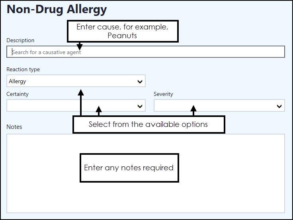
Task: Click the Reaction type label
Action: [x=23, y=69]
